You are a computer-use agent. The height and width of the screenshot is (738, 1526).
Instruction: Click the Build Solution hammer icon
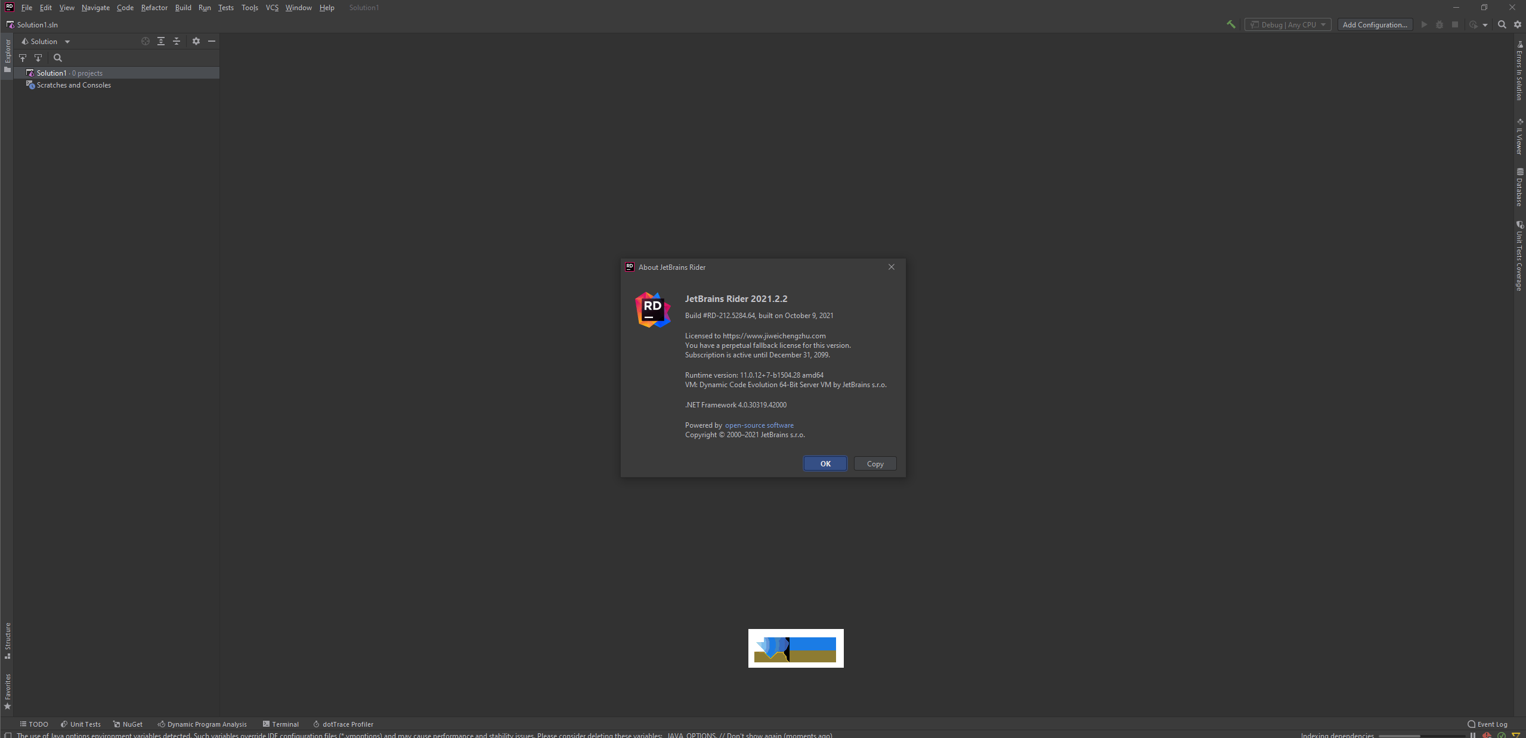(x=1231, y=24)
